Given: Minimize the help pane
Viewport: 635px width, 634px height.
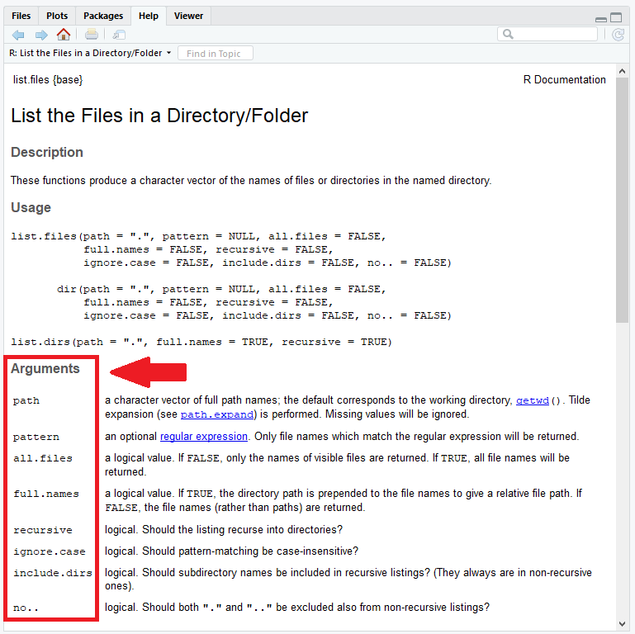Looking at the screenshot, I should tap(601, 19).
